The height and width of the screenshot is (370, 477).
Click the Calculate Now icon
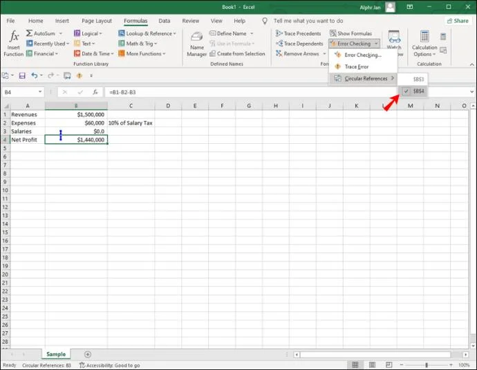click(443, 37)
